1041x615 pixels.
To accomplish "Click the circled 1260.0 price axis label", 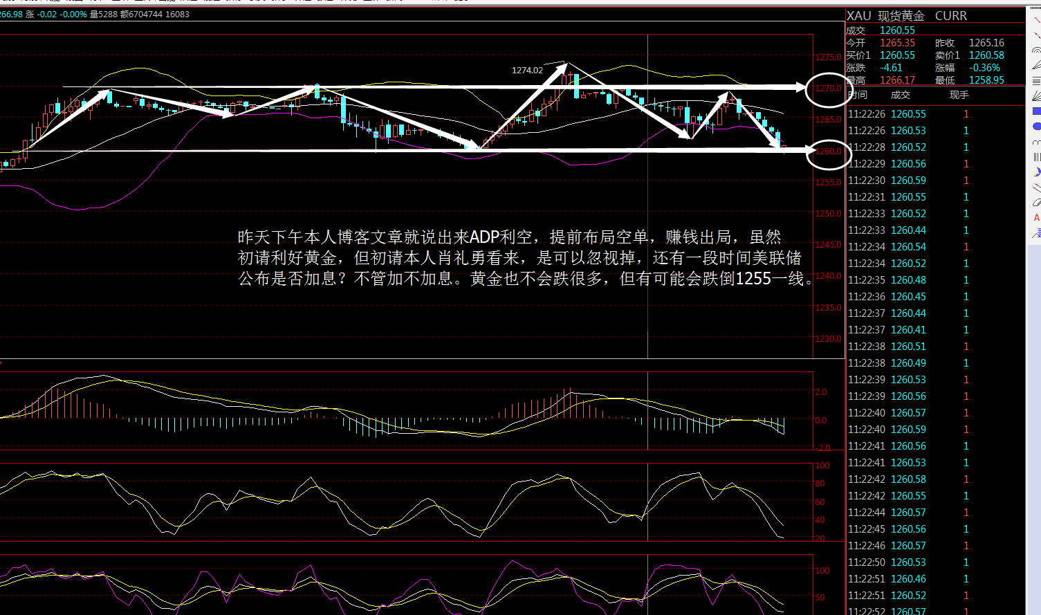I will [x=827, y=152].
